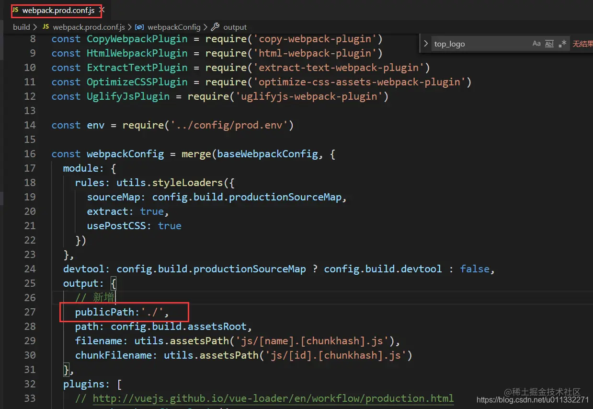Click the '../config/prod.env' string
Image resolution: width=593 pixels, height=409 pixels.
tap(229, 125)
